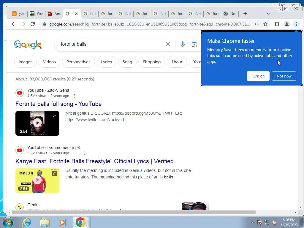Click the horizontal scroll right arrow

(295, 213)
